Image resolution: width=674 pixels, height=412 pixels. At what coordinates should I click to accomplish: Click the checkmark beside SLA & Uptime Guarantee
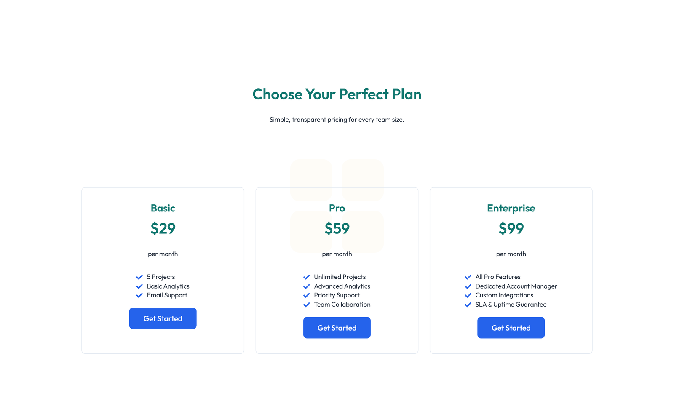point(468,305)
